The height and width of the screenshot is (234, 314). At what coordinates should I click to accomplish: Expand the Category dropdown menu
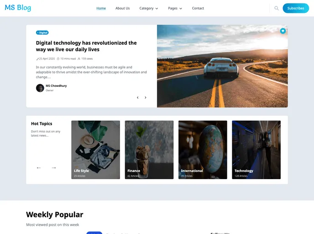149,8
